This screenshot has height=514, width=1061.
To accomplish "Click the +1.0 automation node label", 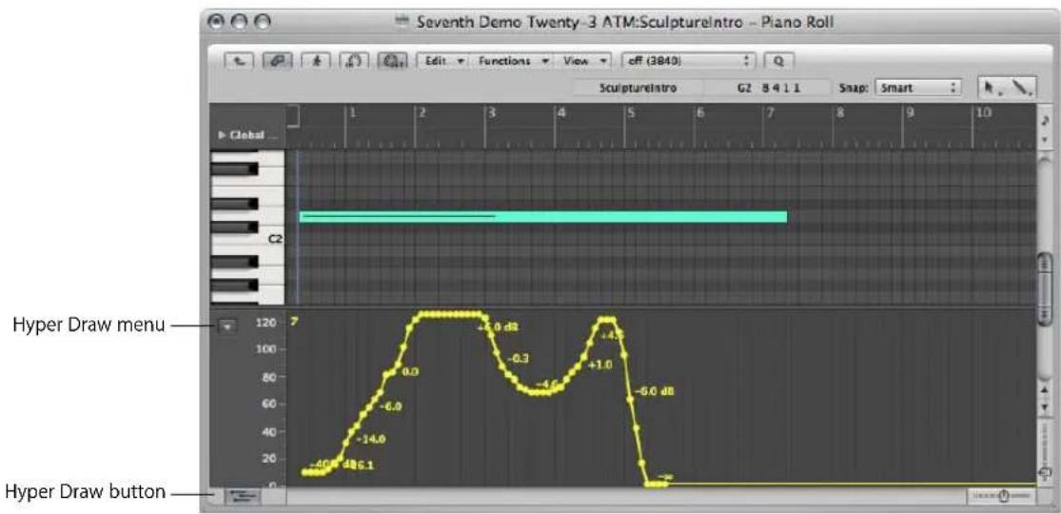I will [600, 365].
